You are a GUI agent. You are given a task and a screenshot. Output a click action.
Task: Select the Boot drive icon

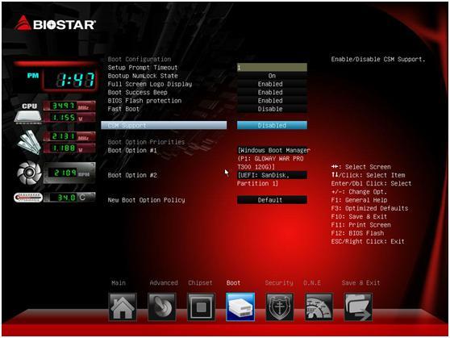pyautogui.click(x=240, y=307)
